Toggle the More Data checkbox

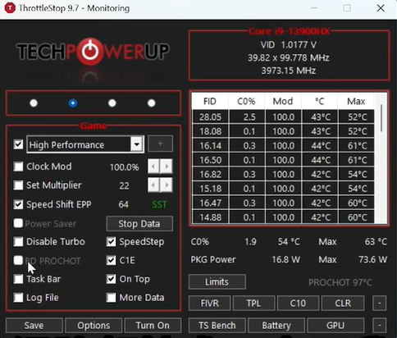111,297
